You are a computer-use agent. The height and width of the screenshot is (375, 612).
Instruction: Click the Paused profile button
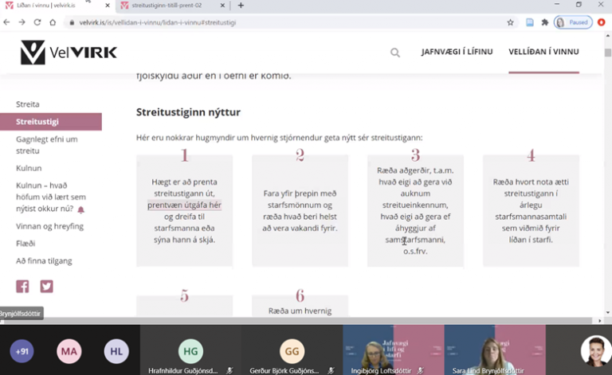(x=574, y=22)
